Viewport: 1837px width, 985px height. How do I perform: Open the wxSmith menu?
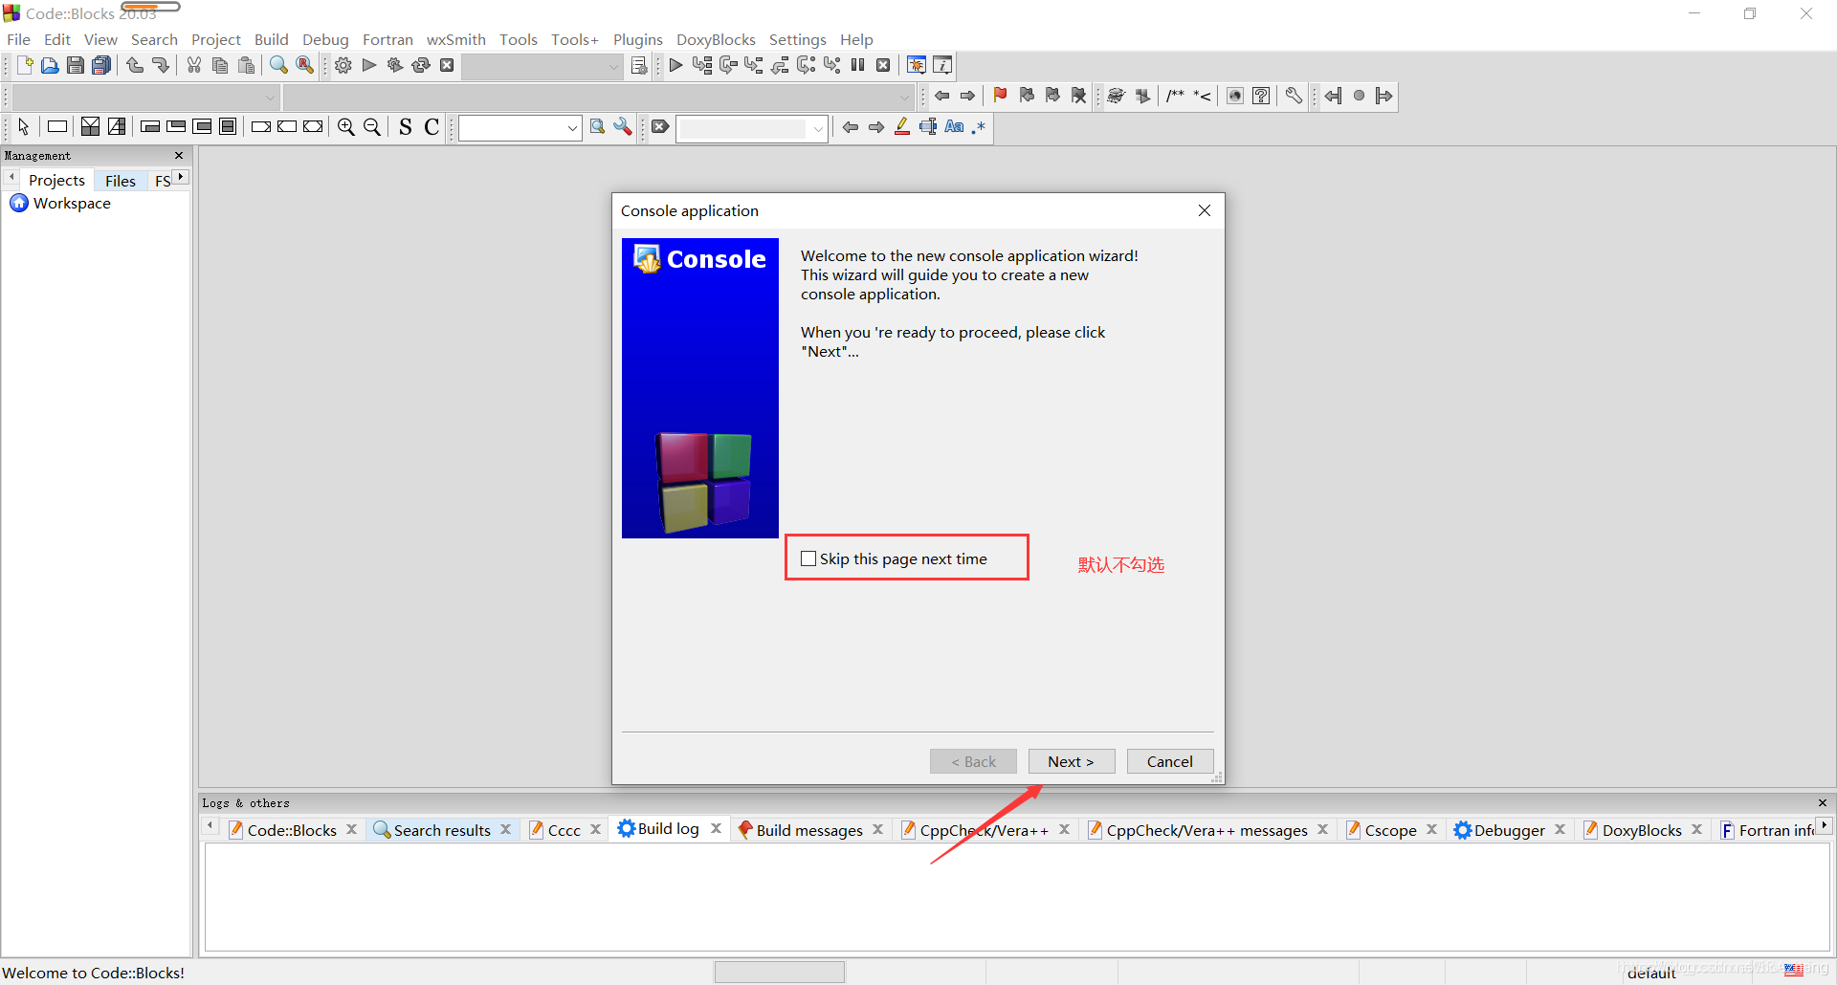click(x=456, y=39)
